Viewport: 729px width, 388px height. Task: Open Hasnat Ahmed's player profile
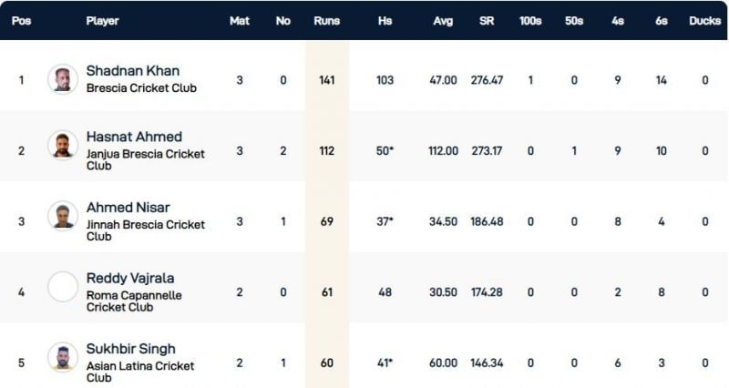134,137
